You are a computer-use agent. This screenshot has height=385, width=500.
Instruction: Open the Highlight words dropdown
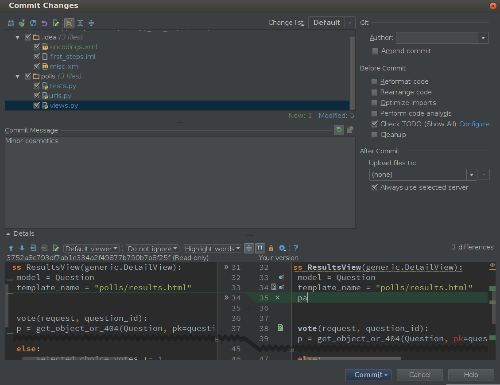(213, 249)
